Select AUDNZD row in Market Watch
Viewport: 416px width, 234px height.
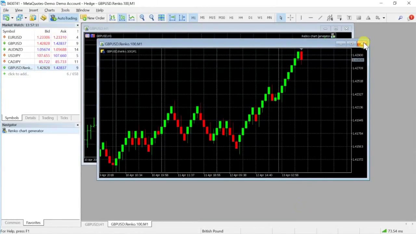[x=40, y=49]
